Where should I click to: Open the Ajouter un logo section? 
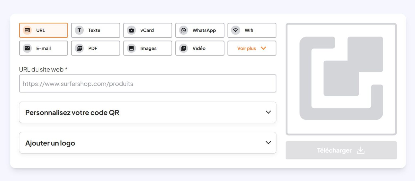148,143
